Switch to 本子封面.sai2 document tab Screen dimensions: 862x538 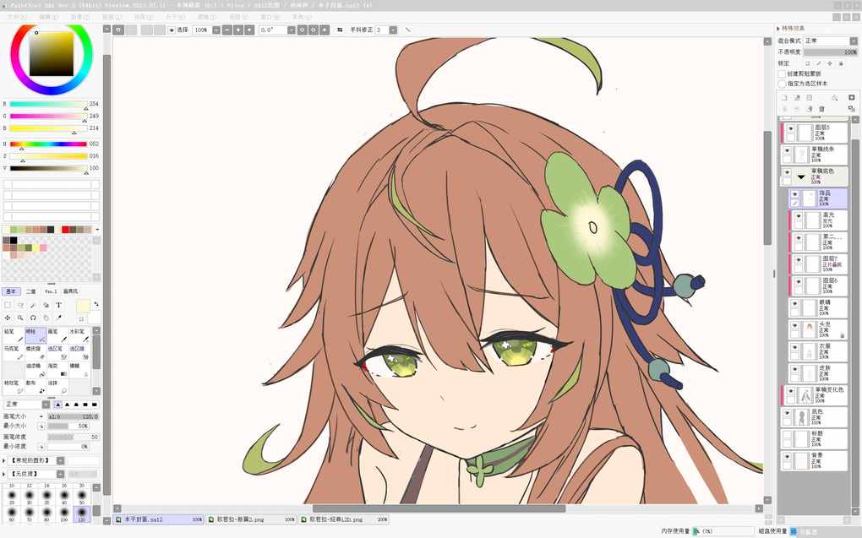(158, 519)
